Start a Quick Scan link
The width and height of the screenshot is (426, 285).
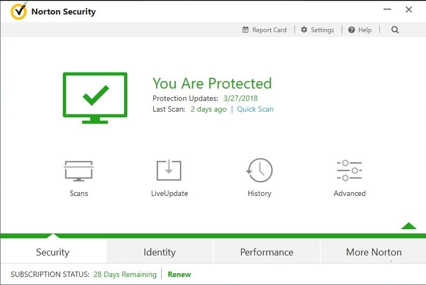pyautogui.click(x=255, y=109)
